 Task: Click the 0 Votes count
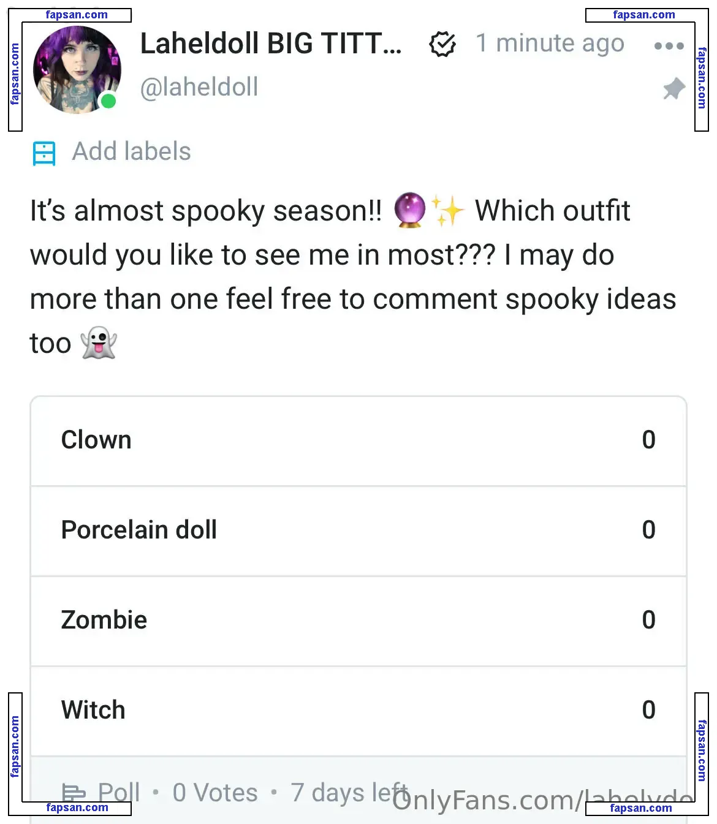tap(215, 793)
